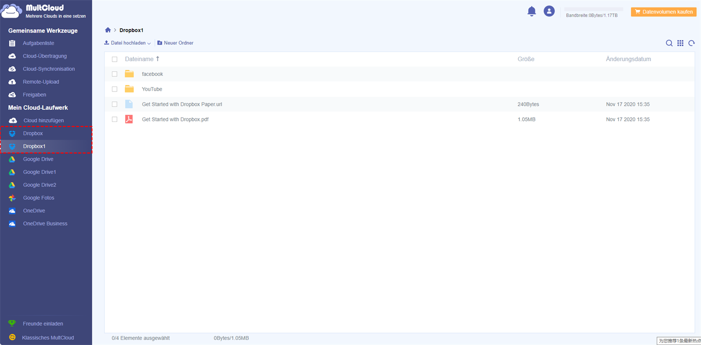
Task: Click the Datenvolumen kaufen button
Action: point(663,12)
